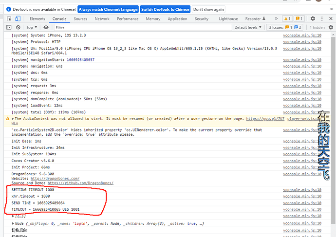336x237 pixels.
Task: Select the '切换后台' log line
Action: [19, 230]
